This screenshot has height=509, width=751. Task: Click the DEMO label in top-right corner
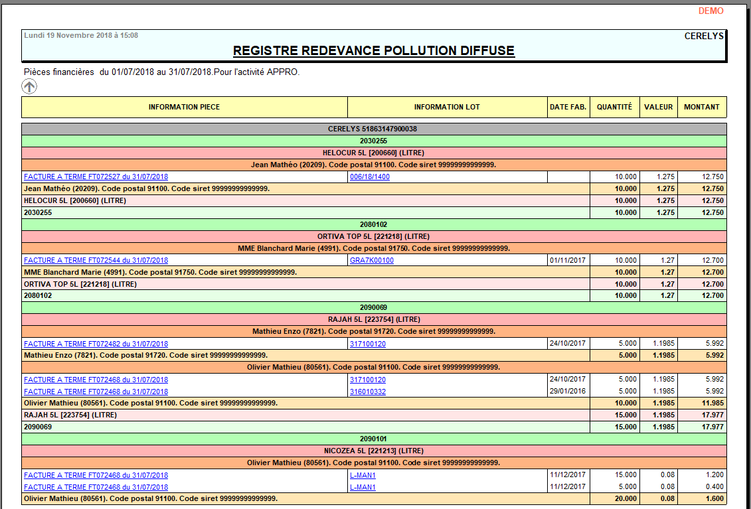click(710, 11)
